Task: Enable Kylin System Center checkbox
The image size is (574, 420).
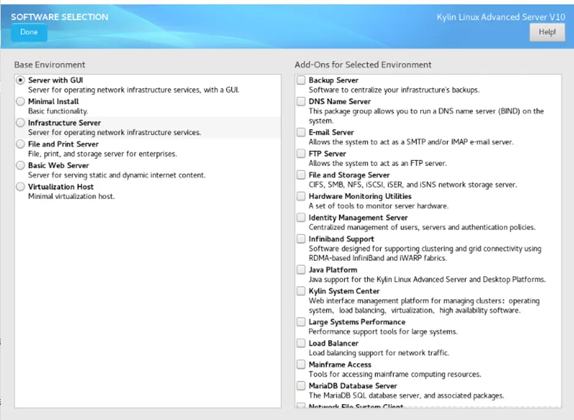Action: point(301,291)
